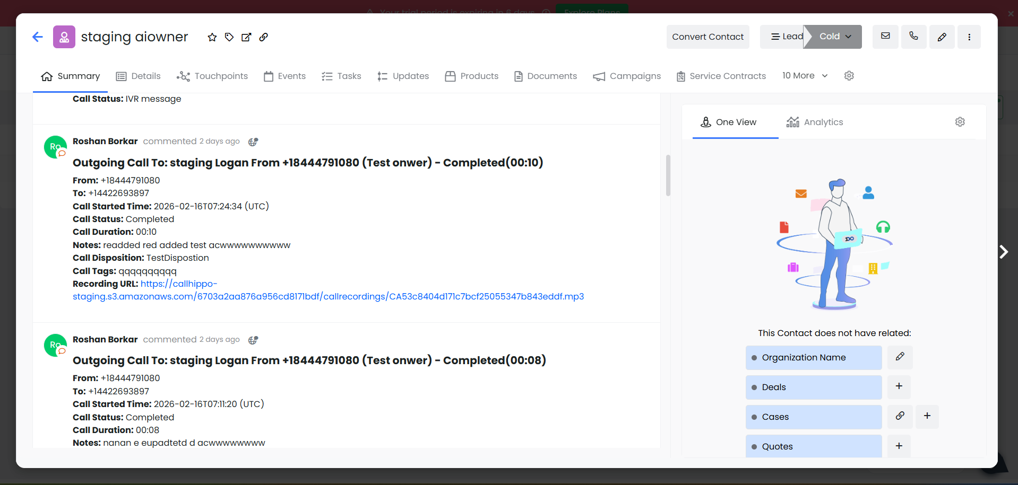Click the Convert Contact button
This screenshot has width=1018, height=485.
(708, 37)
